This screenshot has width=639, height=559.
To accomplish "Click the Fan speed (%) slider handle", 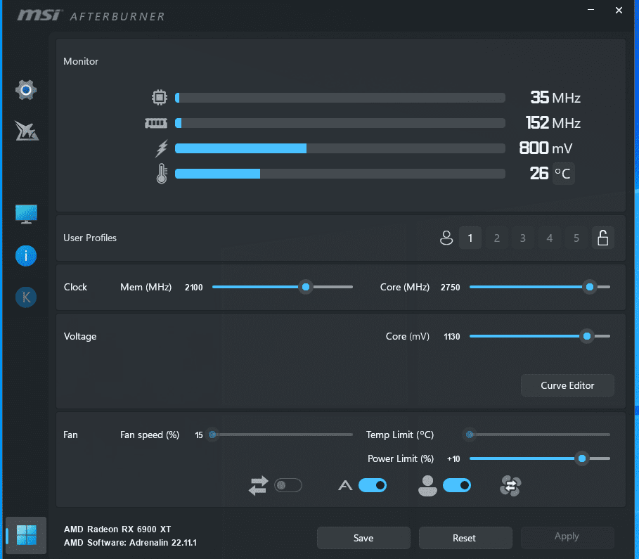I will tap(212, 435).
